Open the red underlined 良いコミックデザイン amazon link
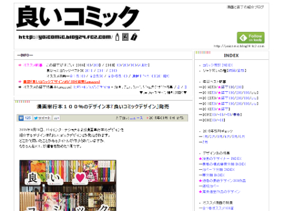Viewport: 284px width, 211px height. click(x=61, y=82)
